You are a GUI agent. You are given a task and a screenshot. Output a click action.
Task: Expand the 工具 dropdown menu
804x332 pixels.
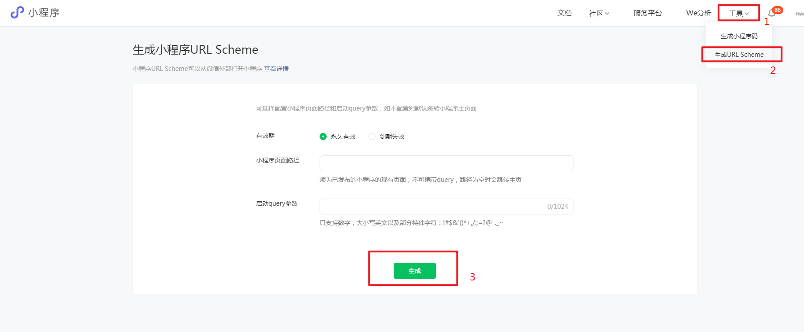pyautogui.click(x=739, y=14)
